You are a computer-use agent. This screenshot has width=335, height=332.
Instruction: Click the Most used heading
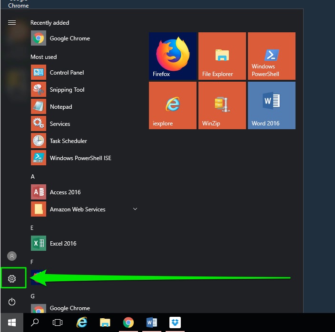point(44,57)
